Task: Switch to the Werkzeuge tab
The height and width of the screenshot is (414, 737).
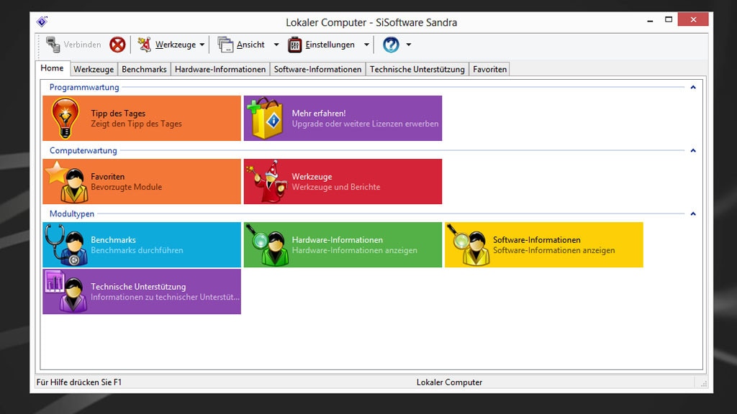Action: (94, 70)
